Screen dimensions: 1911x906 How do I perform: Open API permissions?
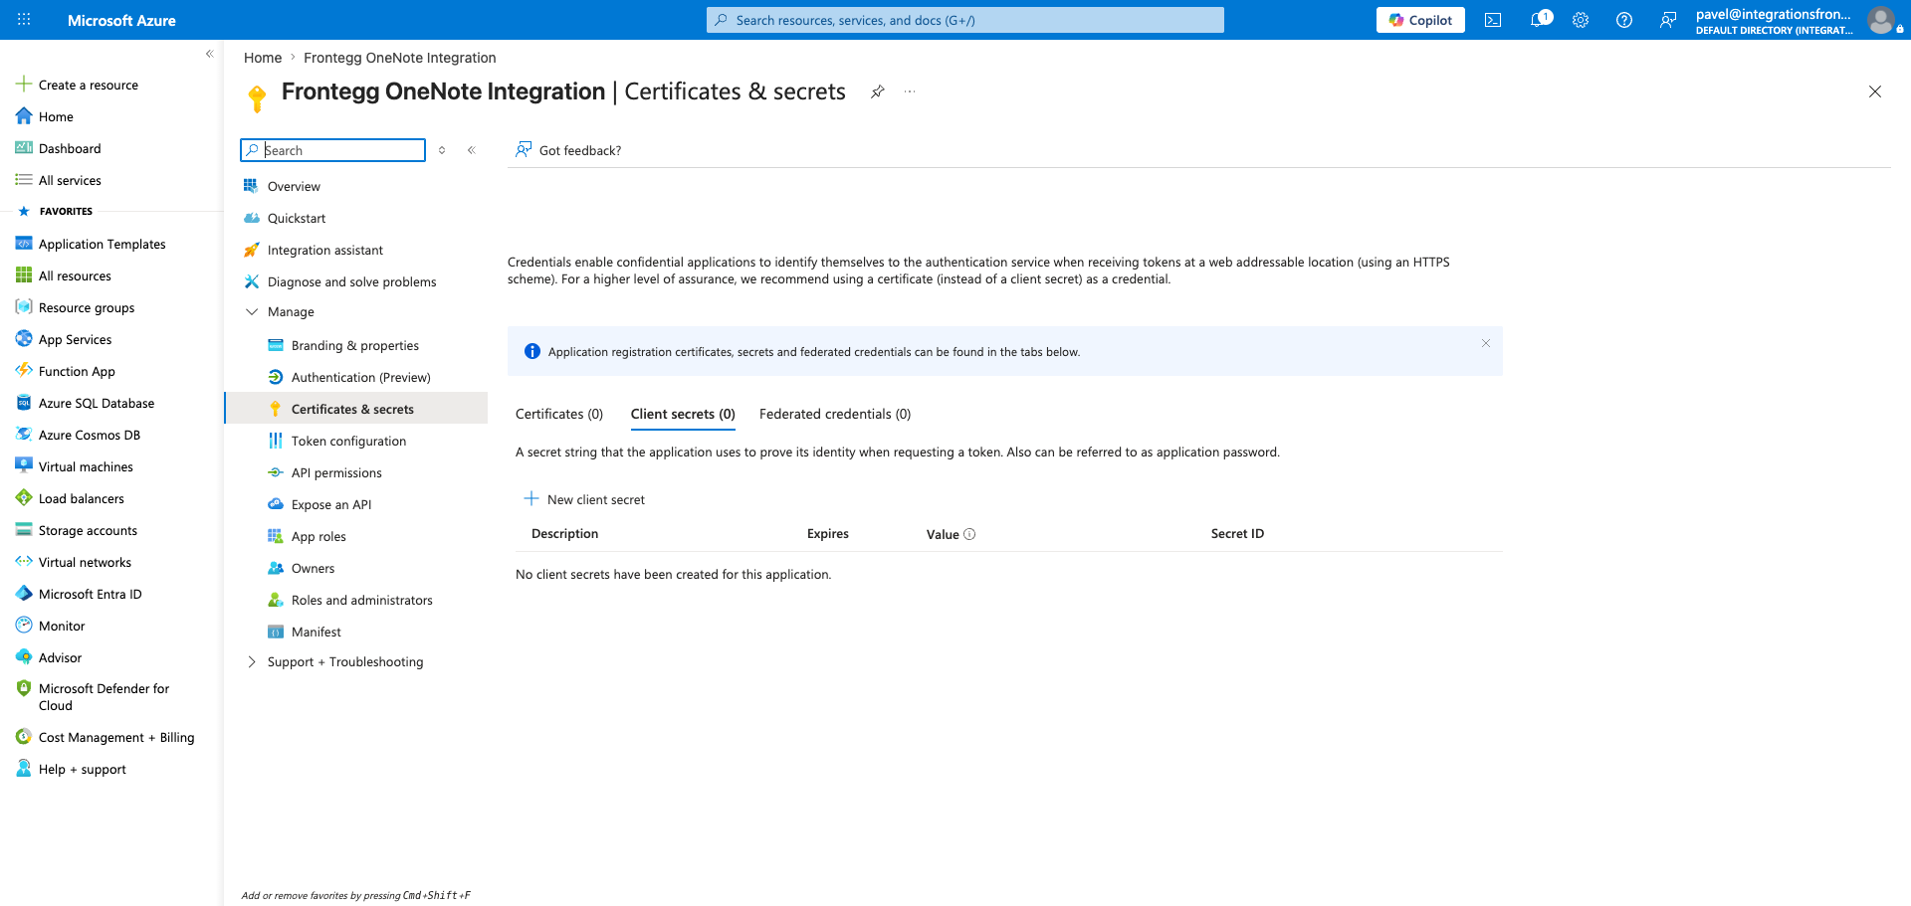tap(336, 472)
